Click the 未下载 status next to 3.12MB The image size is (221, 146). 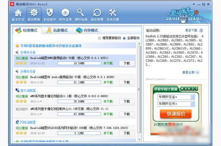pos(108,133)
